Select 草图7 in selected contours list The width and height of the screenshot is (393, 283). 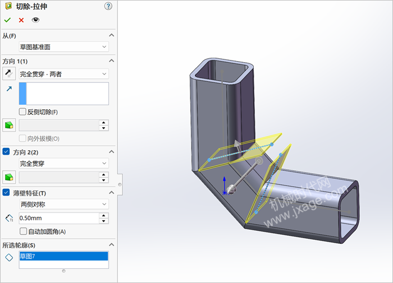coord(63,256)
